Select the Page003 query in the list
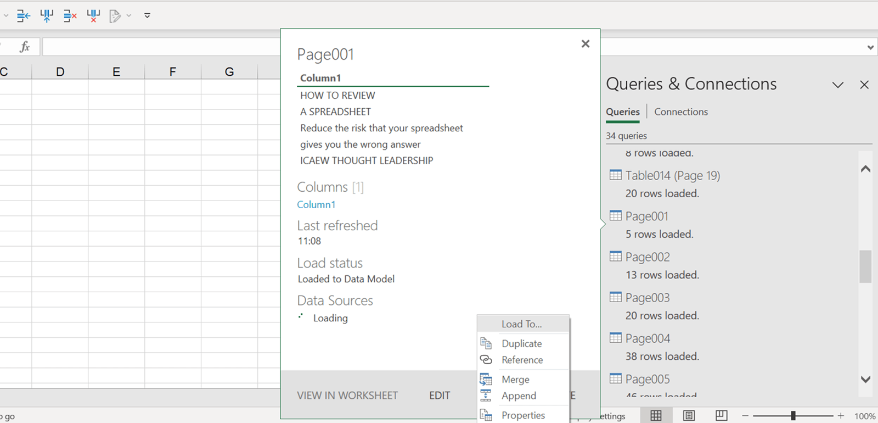This screenshot has height=423, width=878. [x=648, y=298]
